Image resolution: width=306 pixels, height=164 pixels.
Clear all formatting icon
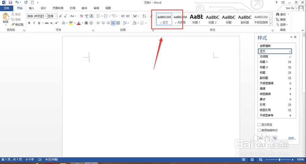pyautogui.click(x=82, y=16)
